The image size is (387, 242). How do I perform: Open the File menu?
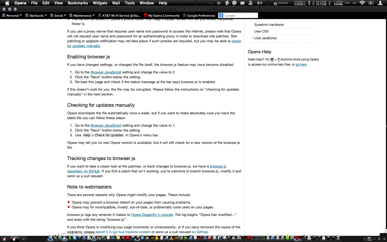tap(34, 3)
